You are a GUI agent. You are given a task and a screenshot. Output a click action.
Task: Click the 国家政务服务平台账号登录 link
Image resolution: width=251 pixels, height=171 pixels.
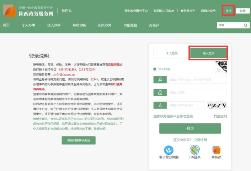(x=173, y=116)
